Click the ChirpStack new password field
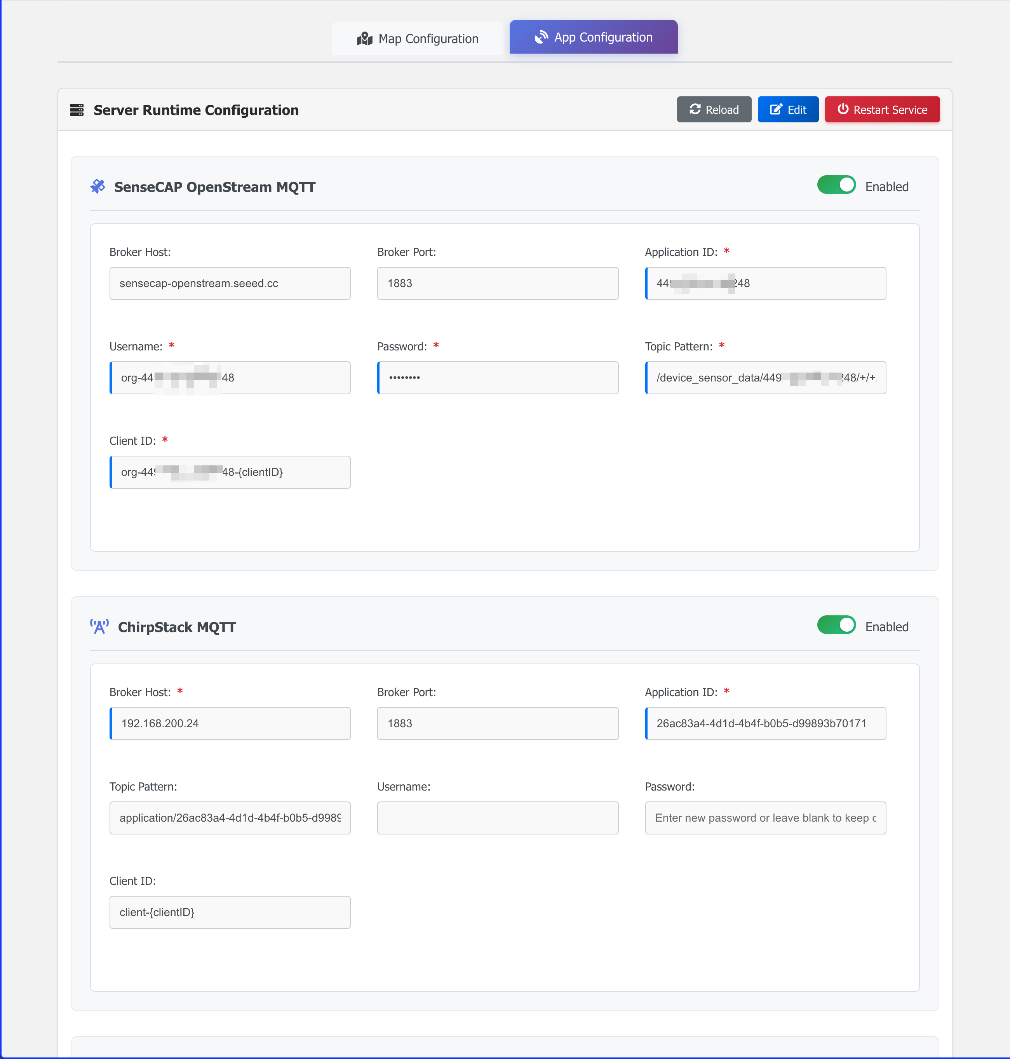Viewport: 1010px width, 1059px height. [765, 818]
